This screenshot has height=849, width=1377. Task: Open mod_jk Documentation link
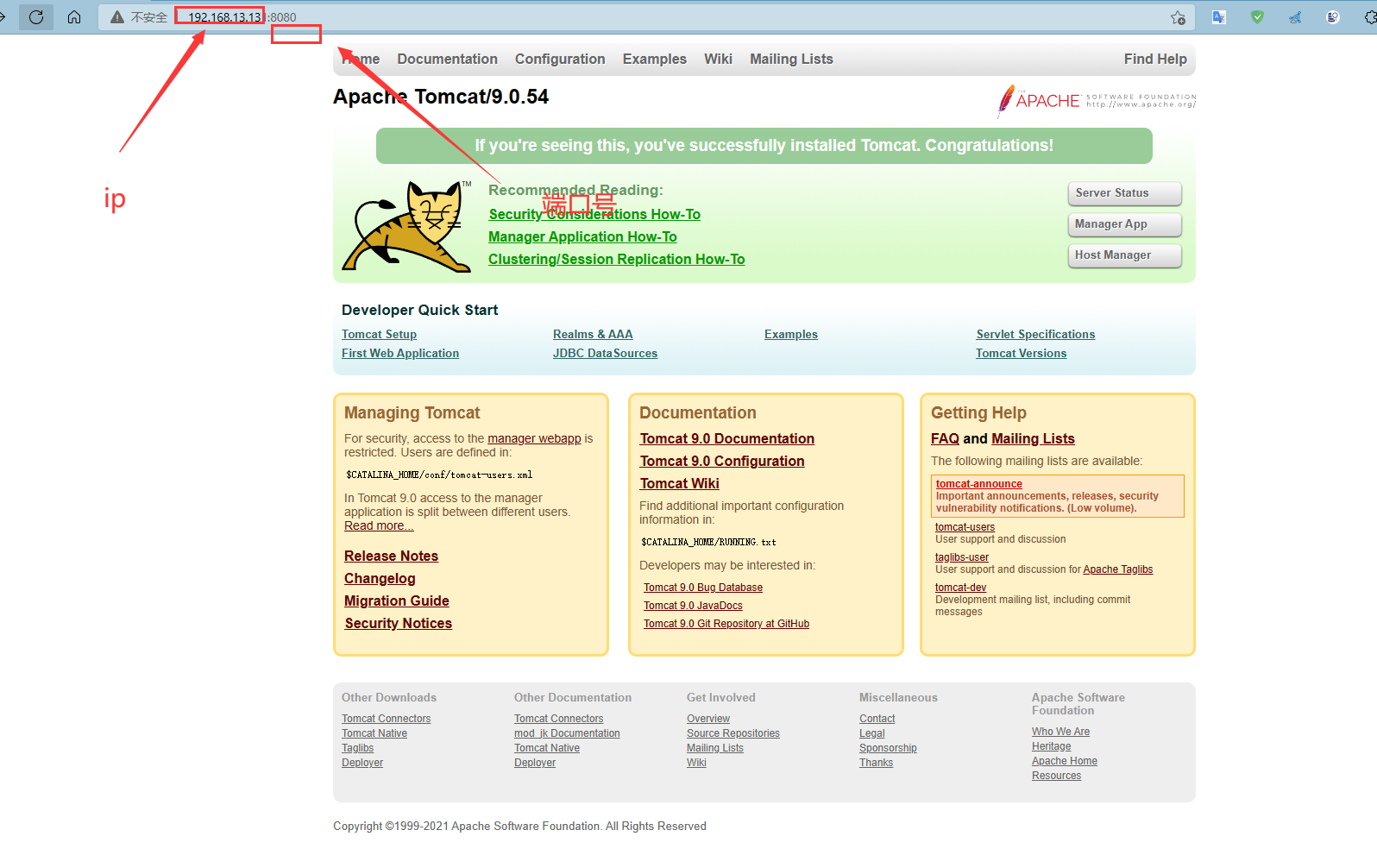[x=567, y=733]
